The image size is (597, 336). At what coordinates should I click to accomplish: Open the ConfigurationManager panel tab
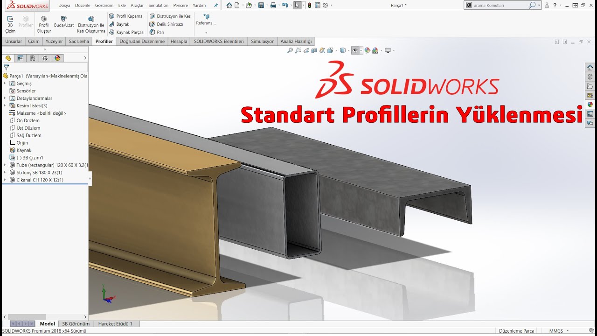click(33, 58)
